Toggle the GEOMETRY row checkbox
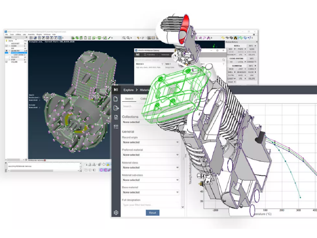Screen dimensions: 317x238 (x=7, y=51)
